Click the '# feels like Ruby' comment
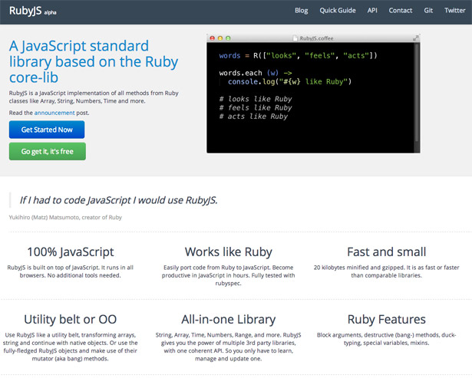472x378 pixels. [256, 107]
